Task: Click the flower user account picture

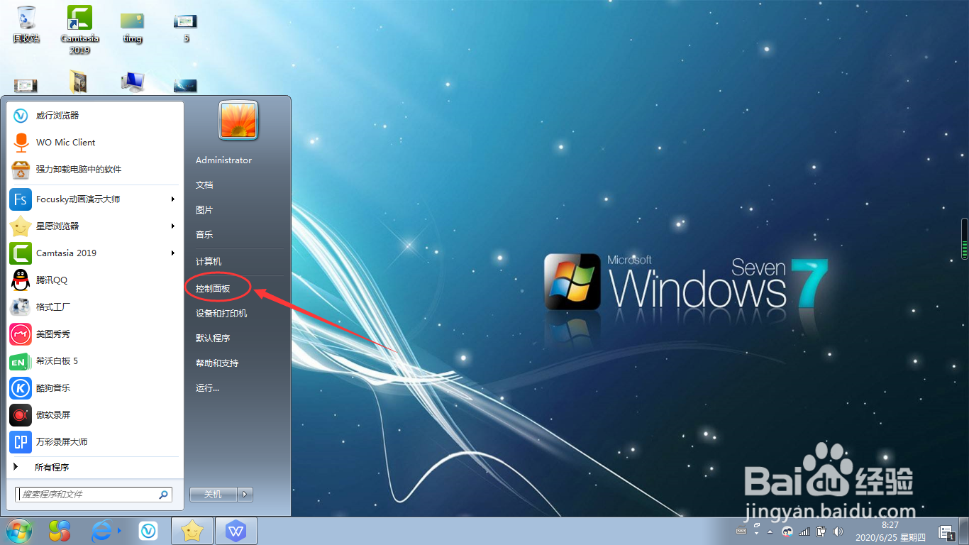Action: 238,120
